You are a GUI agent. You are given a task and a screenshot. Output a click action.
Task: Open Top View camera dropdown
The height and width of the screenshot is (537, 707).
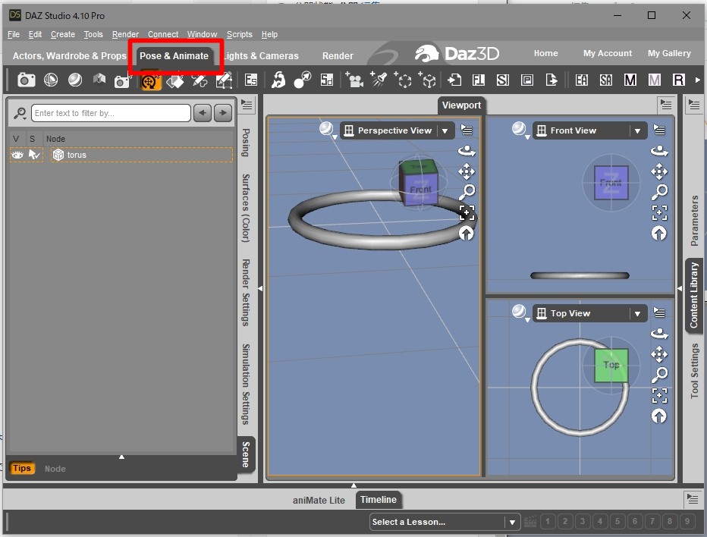pos(637,313)
